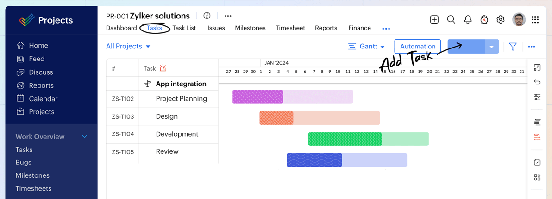Open the apps grid launcher icon
The height and width of the screenshot is (199, 552).
point(535,19)
